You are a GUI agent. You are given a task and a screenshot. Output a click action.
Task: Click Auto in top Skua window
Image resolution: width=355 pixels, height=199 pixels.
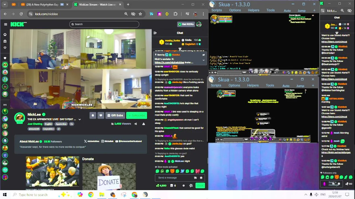click(287, 11)
